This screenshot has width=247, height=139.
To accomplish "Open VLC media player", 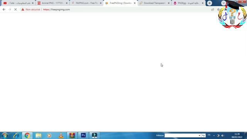I will tap(61, 136).
